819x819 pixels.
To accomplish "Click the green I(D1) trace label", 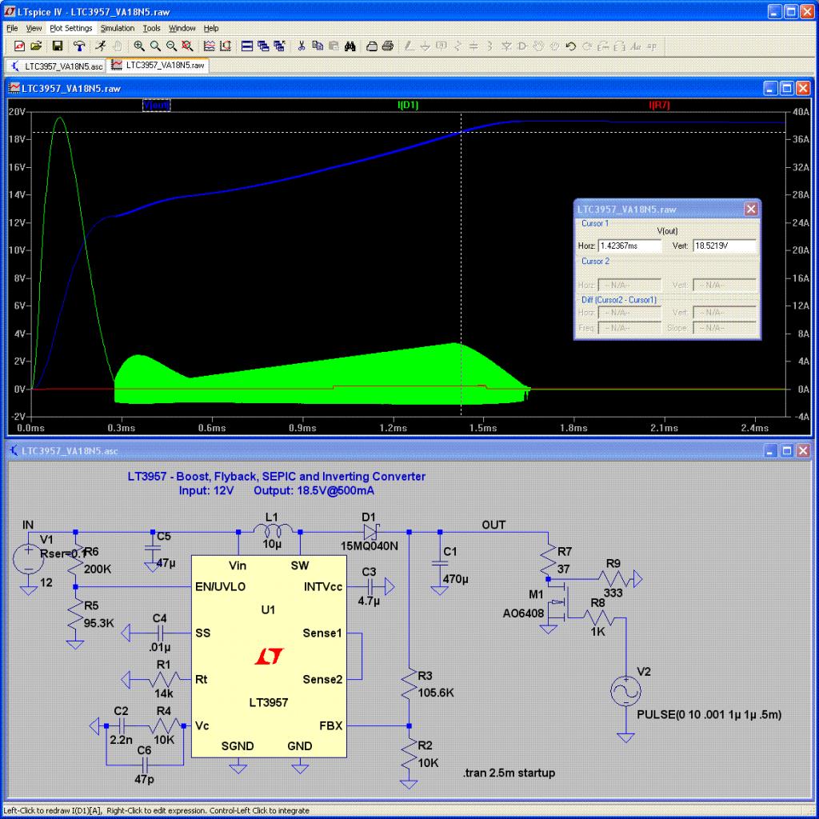I will coord(408,105).
